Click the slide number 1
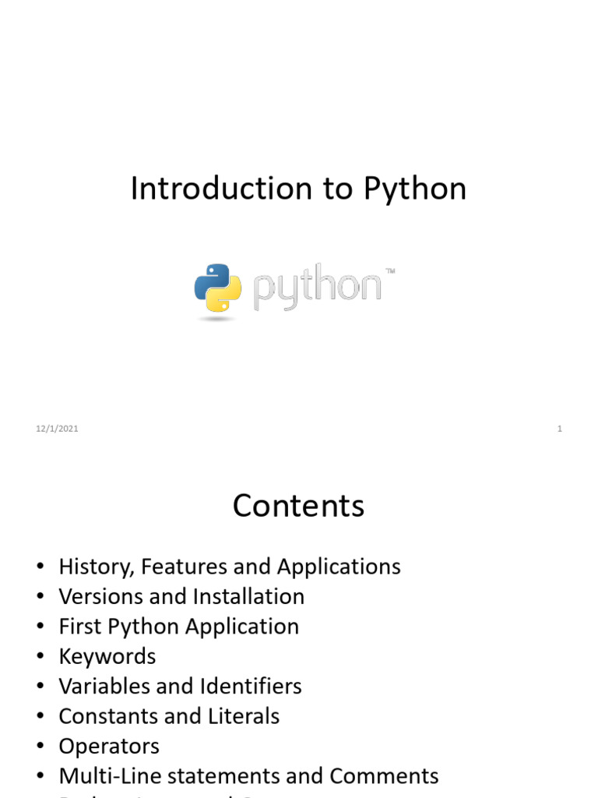 [559, 429]
